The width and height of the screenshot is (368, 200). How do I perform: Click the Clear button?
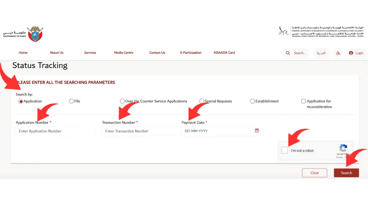pos(314,173)
